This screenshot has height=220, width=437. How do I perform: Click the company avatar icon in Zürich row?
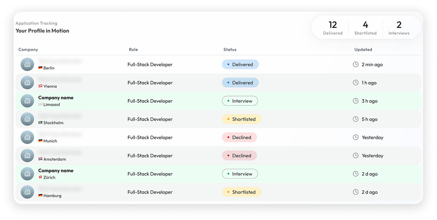(x=27, y=174)
